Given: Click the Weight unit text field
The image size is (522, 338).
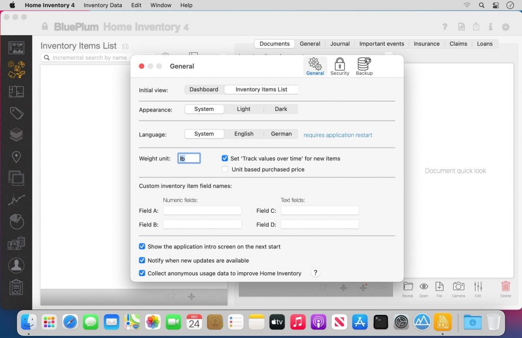Looking at the screenshot, I should 189,158.
